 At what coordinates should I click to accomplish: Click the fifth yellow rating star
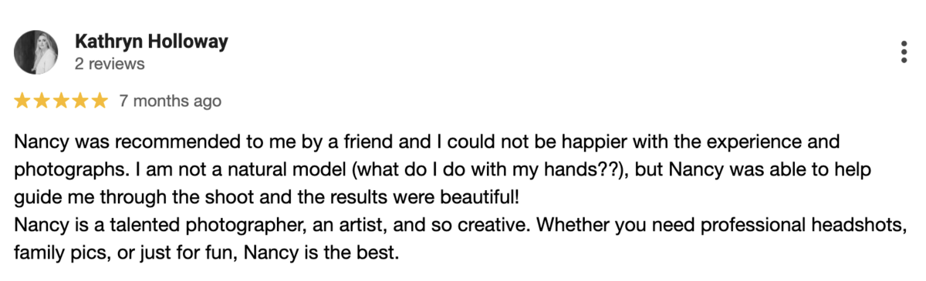[100, 101]
